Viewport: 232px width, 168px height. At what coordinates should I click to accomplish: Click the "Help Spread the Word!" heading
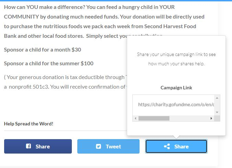29,124
